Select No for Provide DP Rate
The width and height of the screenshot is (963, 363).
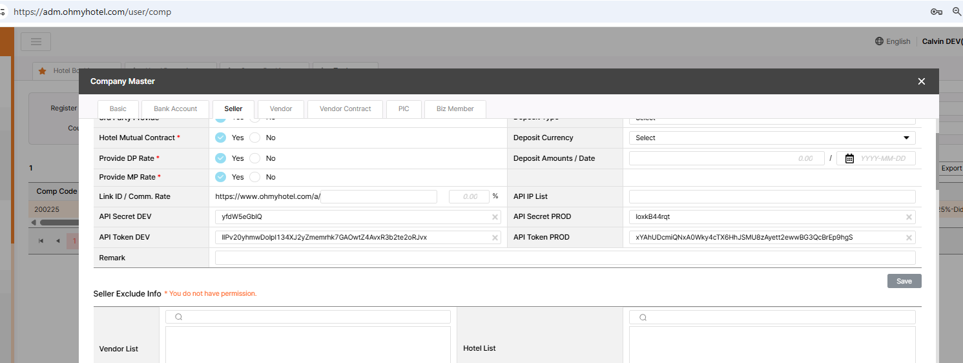pos(255,158)
